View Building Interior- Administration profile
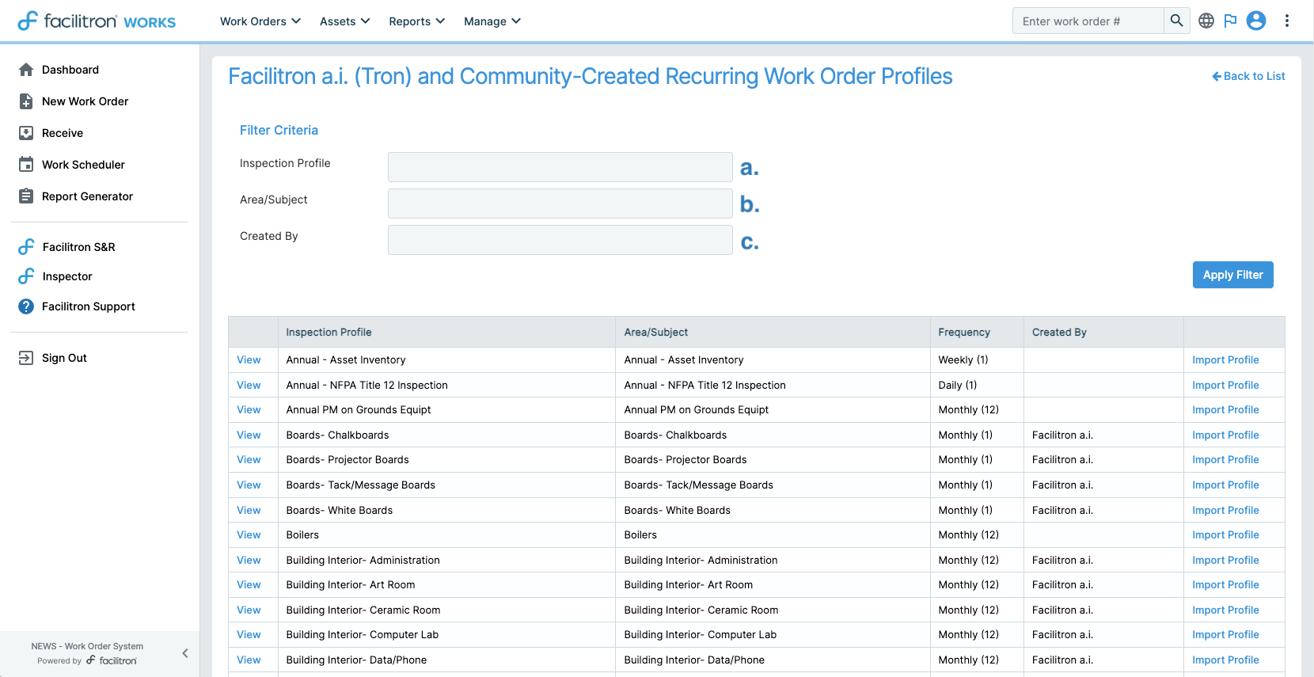This screenshot has height=677, width=1314. pos(249,560)
